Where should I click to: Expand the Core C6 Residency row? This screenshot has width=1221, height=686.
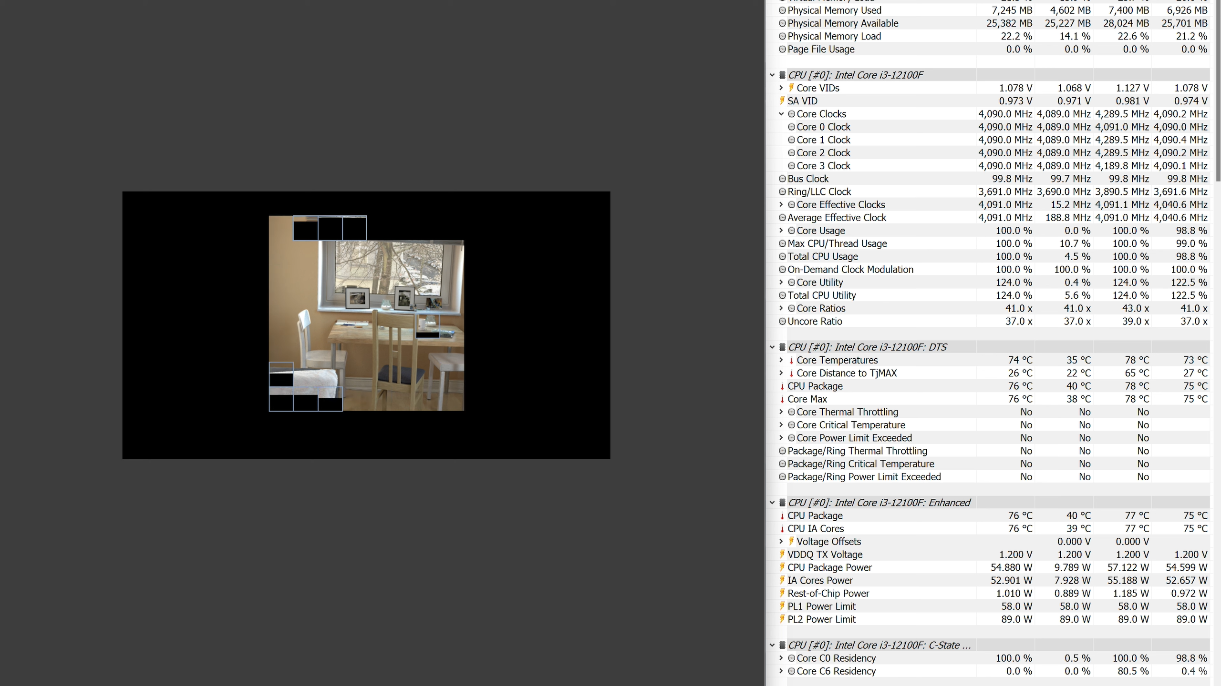pos(781,671)
